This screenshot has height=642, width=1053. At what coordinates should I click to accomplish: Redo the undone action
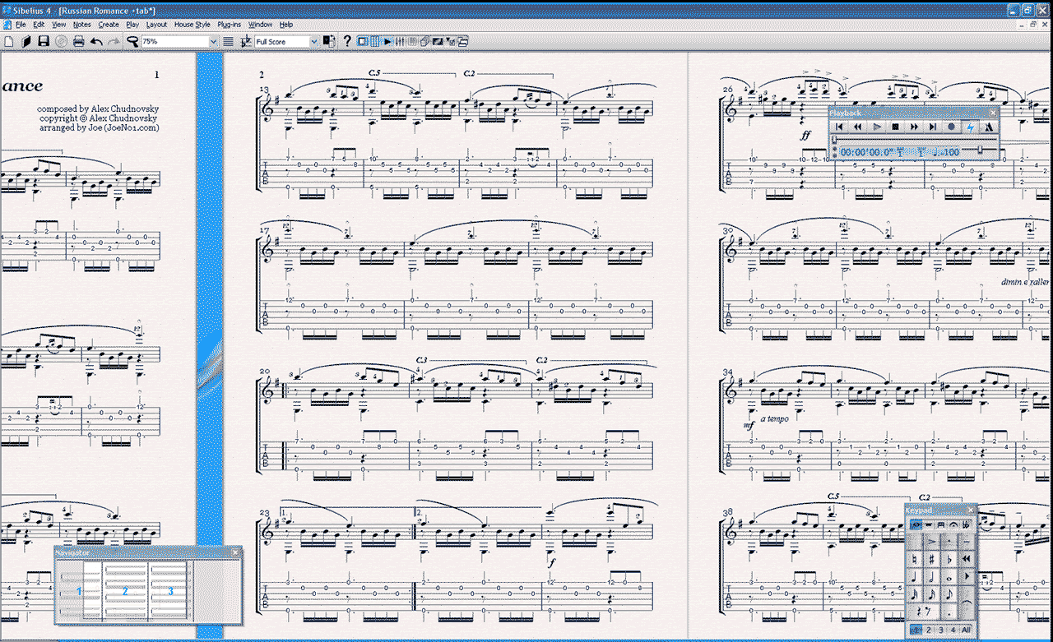tap(114, 41)
